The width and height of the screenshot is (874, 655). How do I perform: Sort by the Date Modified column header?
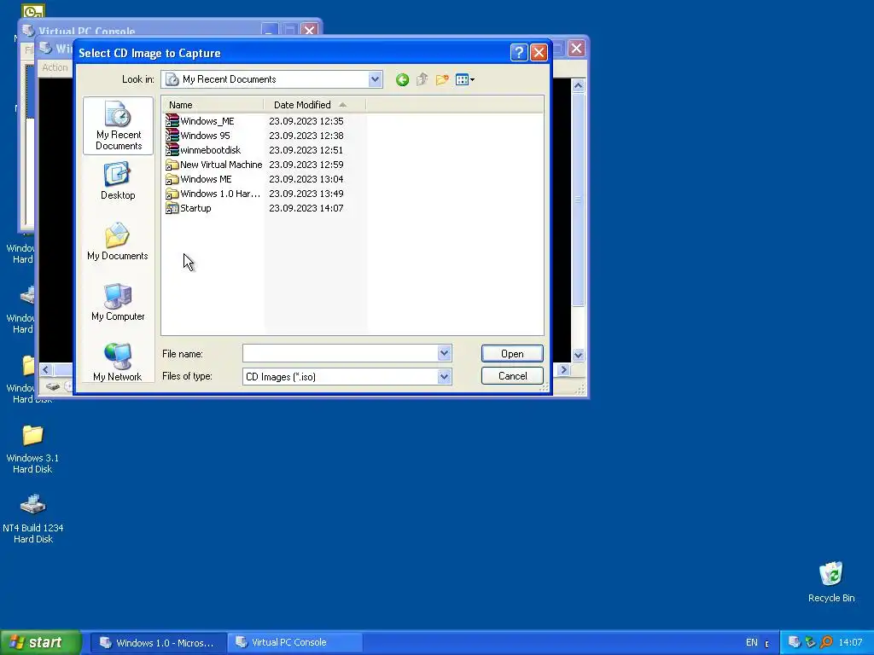click(315, 105)
